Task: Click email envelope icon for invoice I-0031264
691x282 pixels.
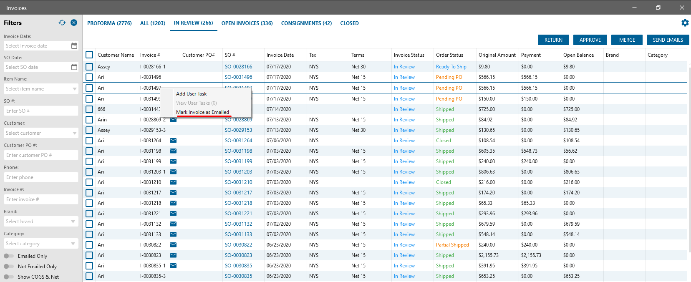Action: click(x=173, y=141)
